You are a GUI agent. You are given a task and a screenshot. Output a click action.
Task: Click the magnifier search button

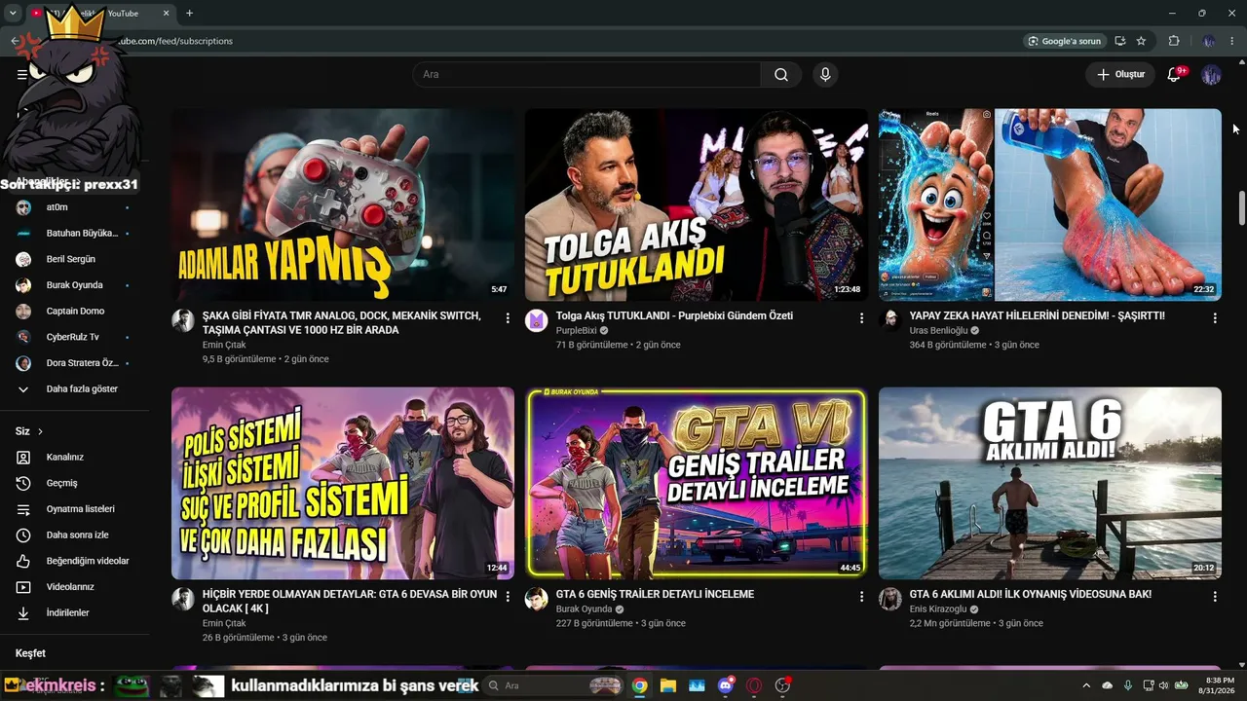tap(781, 75)
